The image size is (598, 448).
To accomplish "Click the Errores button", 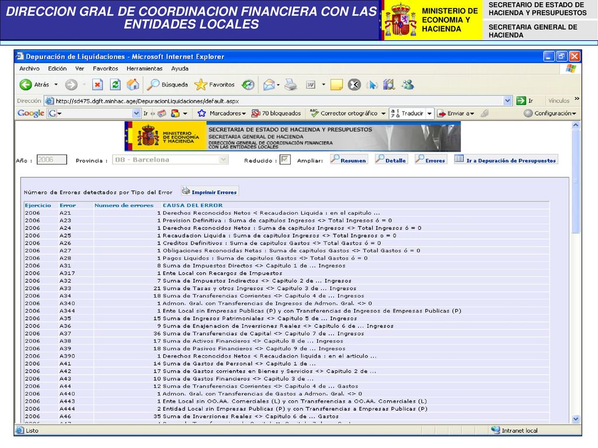I will [430, 160].
